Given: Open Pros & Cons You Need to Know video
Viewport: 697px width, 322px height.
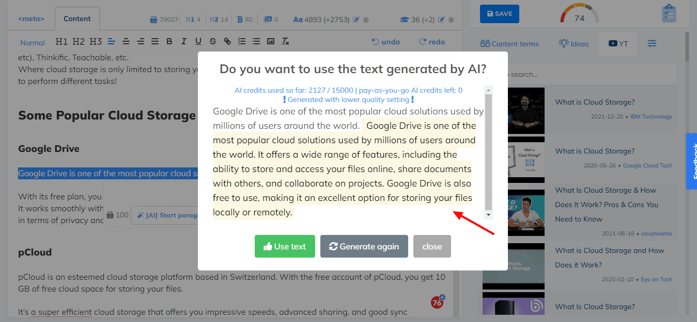Looking at the screenshot, I should click(x=607, y=205).
